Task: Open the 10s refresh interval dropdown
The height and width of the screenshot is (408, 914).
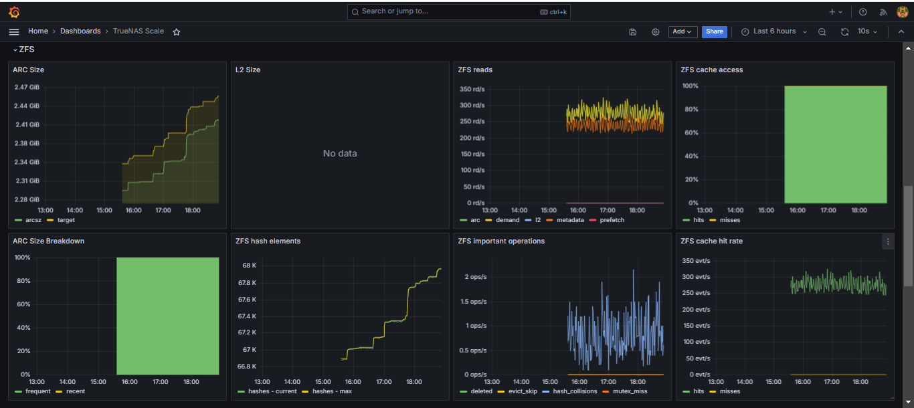Action: 867,31
